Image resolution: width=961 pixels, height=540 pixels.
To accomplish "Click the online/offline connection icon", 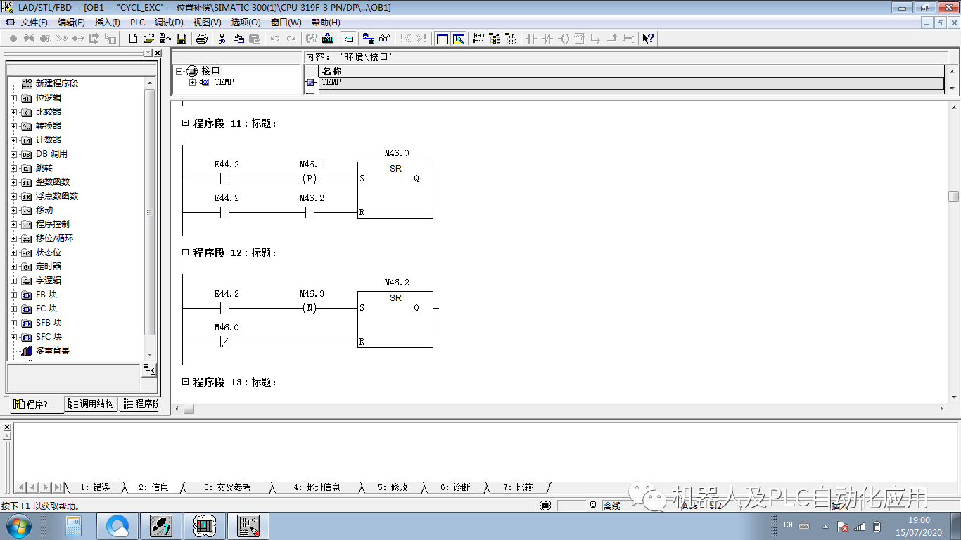I will click(x=369, y=39).
